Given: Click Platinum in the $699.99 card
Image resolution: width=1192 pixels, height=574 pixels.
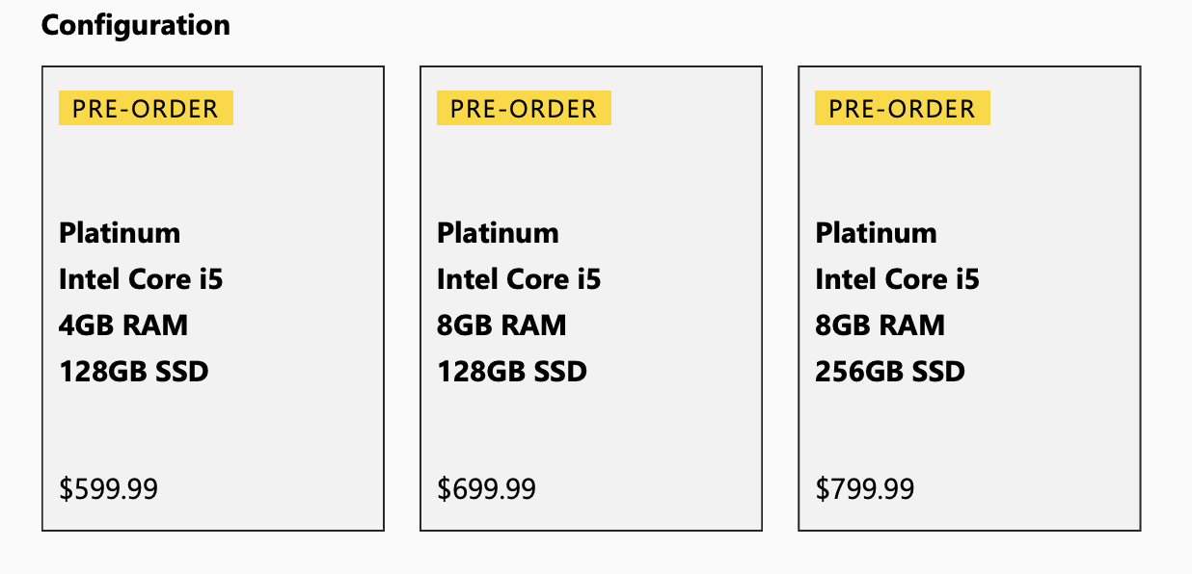Looking at the screenshot, I should pyautogui.click(x=498, y=233).
